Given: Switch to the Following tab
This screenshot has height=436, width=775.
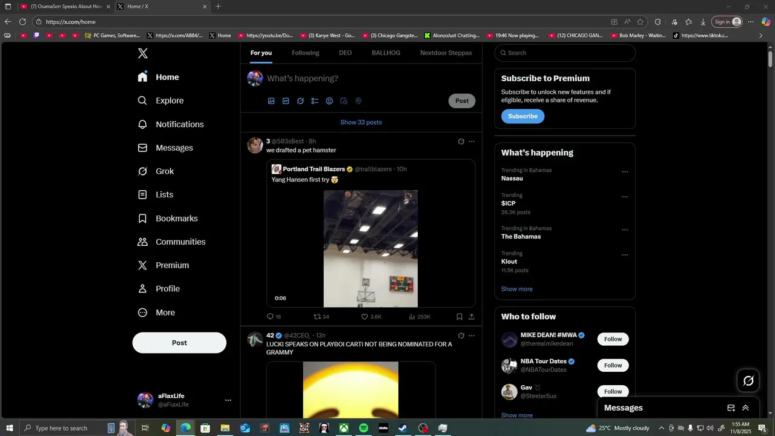Looking at the screenshot, I should 305,53.
